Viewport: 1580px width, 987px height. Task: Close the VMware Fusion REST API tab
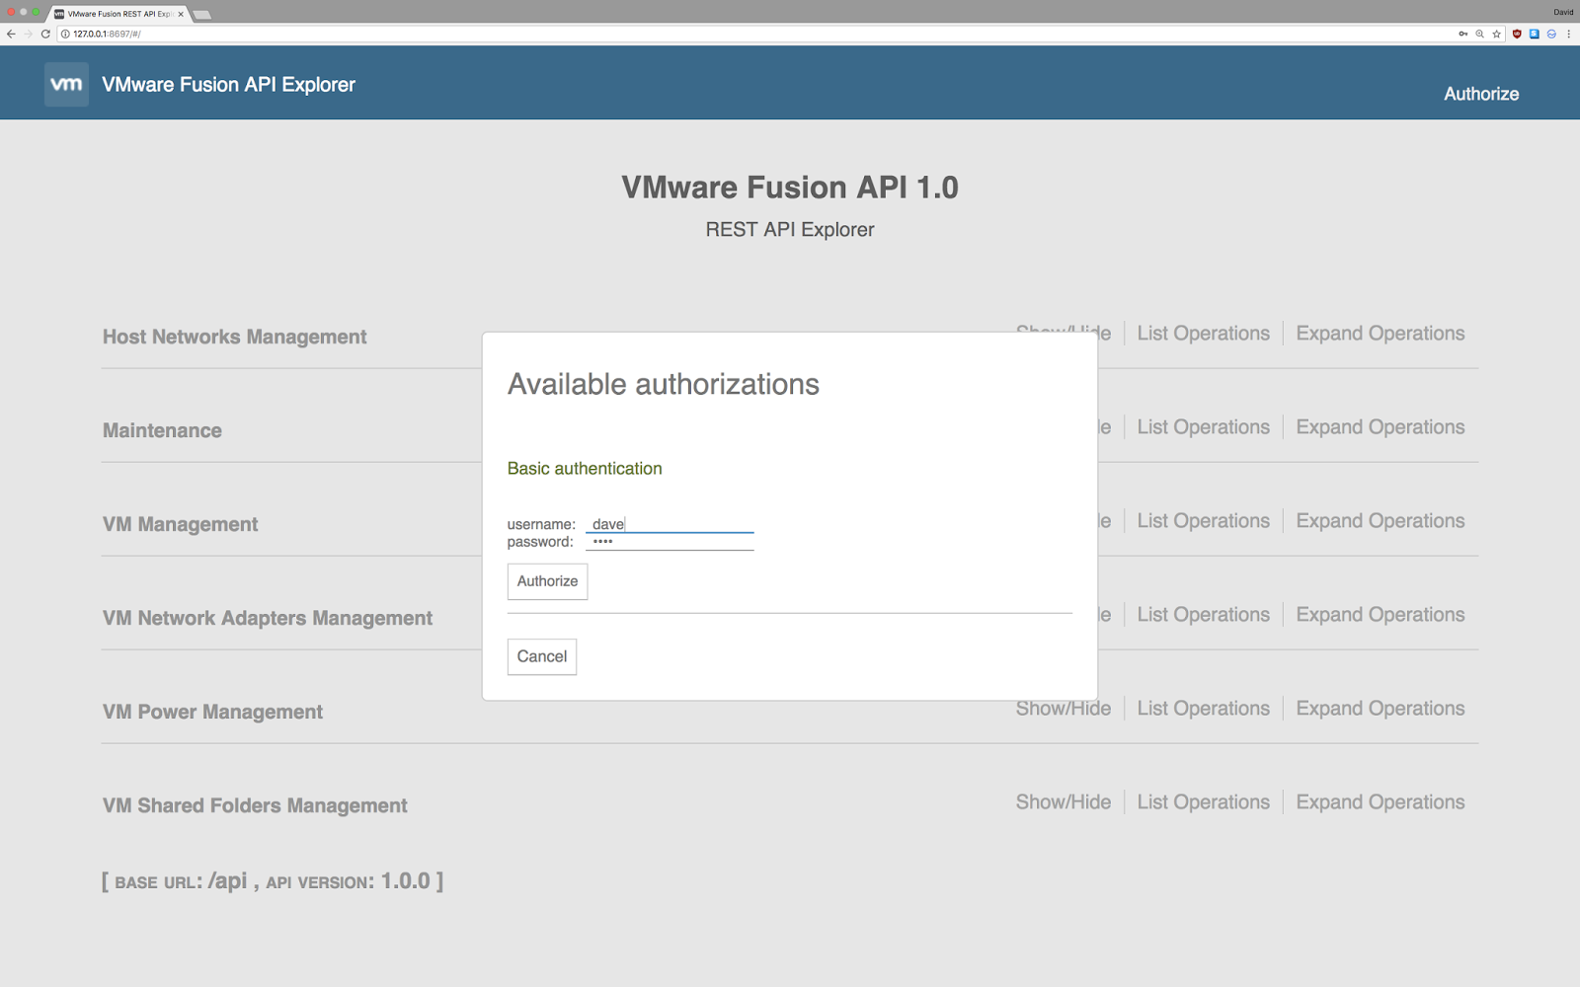(181, 14)
